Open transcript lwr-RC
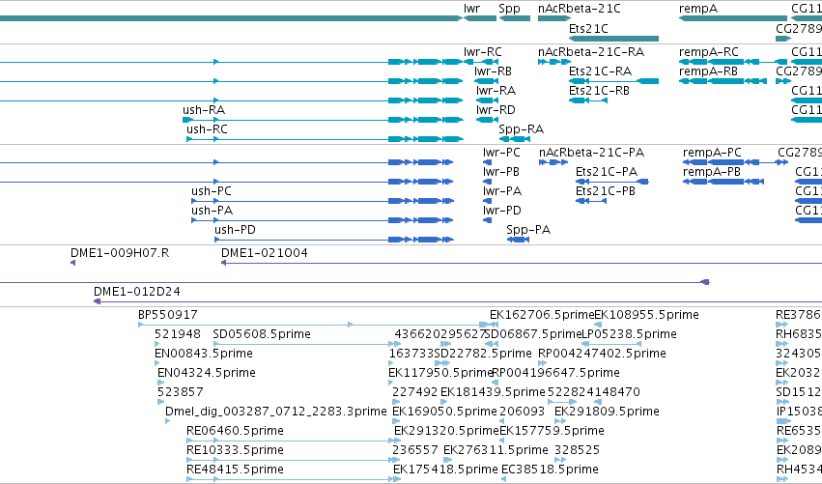This screenshot has width=822, height=484. tap(482, 52)
